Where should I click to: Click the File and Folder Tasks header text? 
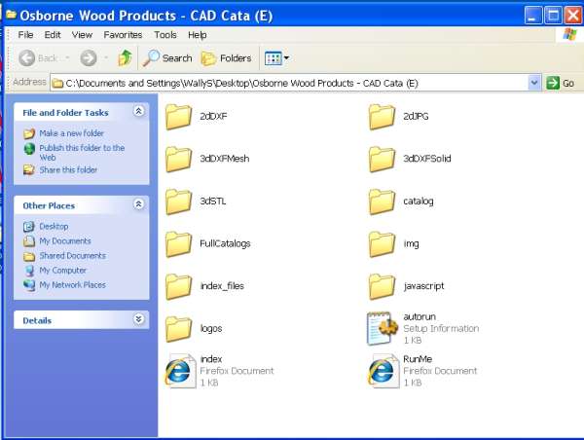pos(65,113)
